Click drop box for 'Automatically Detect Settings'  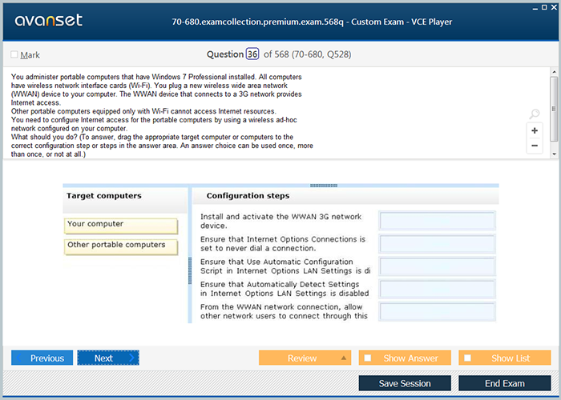click(x=438, y=289)
